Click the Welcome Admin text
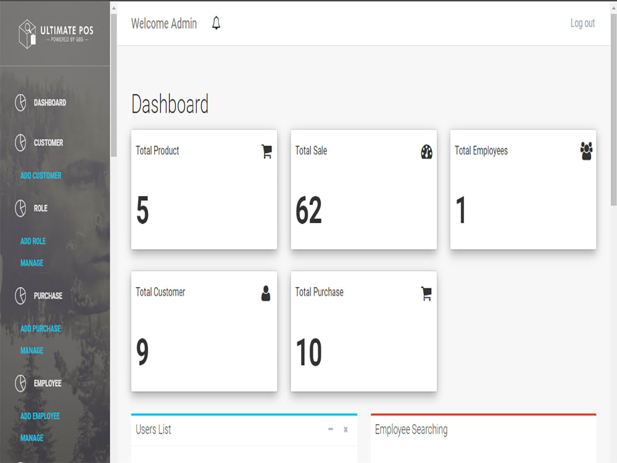Viewport: 617px width, 463px height. click(164, 23)
